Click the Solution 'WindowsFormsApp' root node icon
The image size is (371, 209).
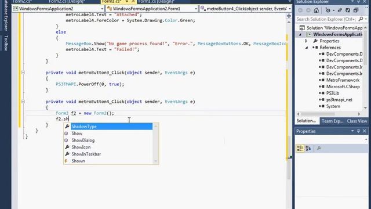tap(302, 28)
